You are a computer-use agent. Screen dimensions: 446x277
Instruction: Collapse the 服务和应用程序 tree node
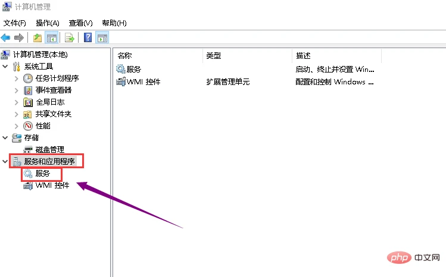[x=6, y=161]
